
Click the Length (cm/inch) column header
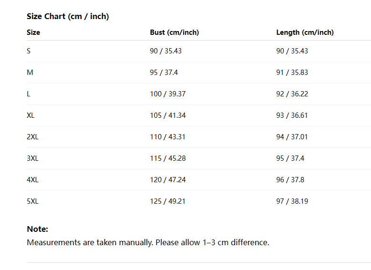(305, 32)
